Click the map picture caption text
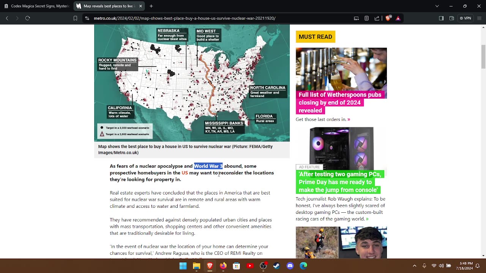Screen dimensions: 486x273 coord(185,149)
